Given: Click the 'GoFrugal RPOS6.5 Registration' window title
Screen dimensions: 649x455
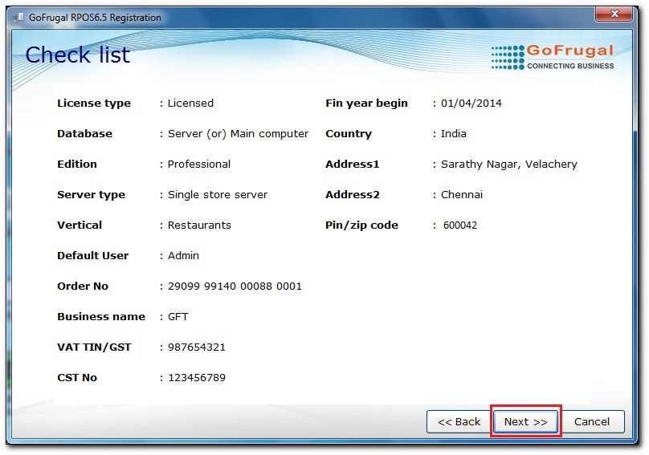Looking at the screenshot, I should click(x=95, y=18).
